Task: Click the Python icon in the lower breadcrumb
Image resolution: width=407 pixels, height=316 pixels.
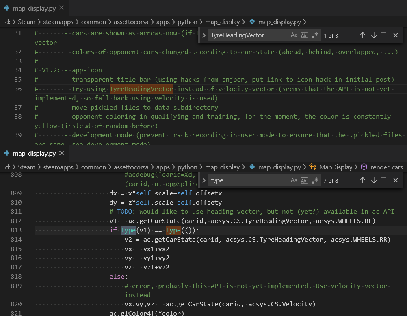Action: [252, 167]
